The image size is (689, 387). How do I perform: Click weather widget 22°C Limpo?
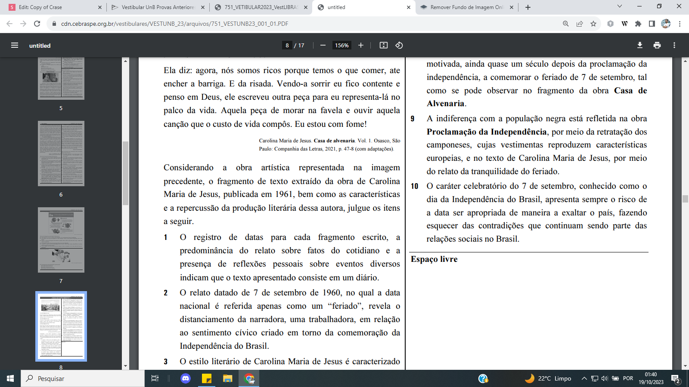pyautogui.click(x=548, y=378)
